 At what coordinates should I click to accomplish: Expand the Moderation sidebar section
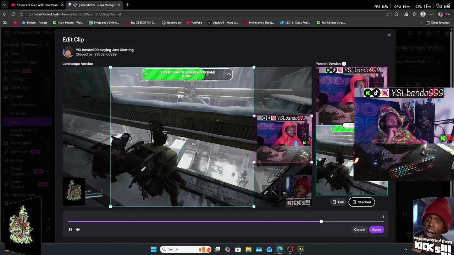(48, 152)
